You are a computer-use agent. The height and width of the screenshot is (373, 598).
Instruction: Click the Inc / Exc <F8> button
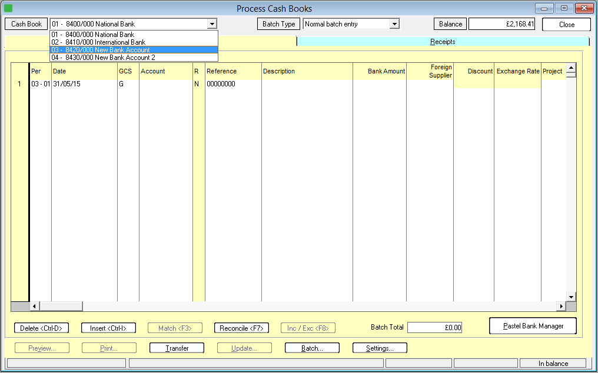click(308, 328)
